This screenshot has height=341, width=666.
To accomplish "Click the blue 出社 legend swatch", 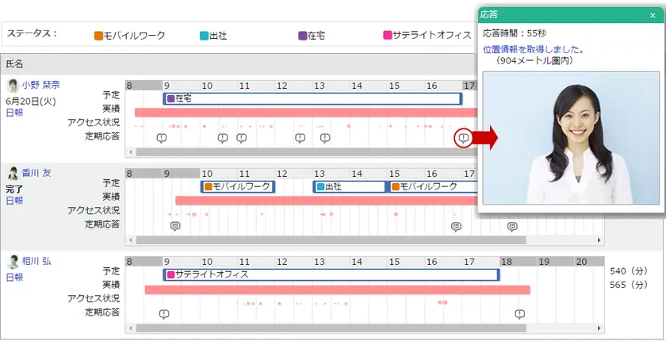I will pyautogui.click(x=205, y=36).
